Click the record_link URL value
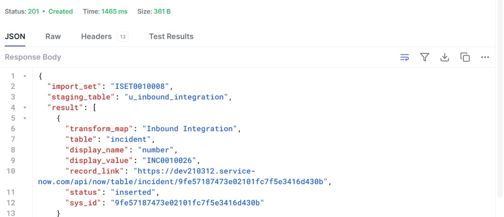 click(194, 171)
